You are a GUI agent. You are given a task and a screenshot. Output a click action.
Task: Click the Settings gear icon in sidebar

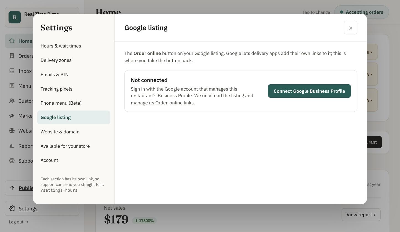click(12, 209)
